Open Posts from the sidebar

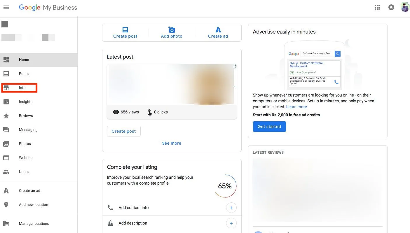coord(39,74)
